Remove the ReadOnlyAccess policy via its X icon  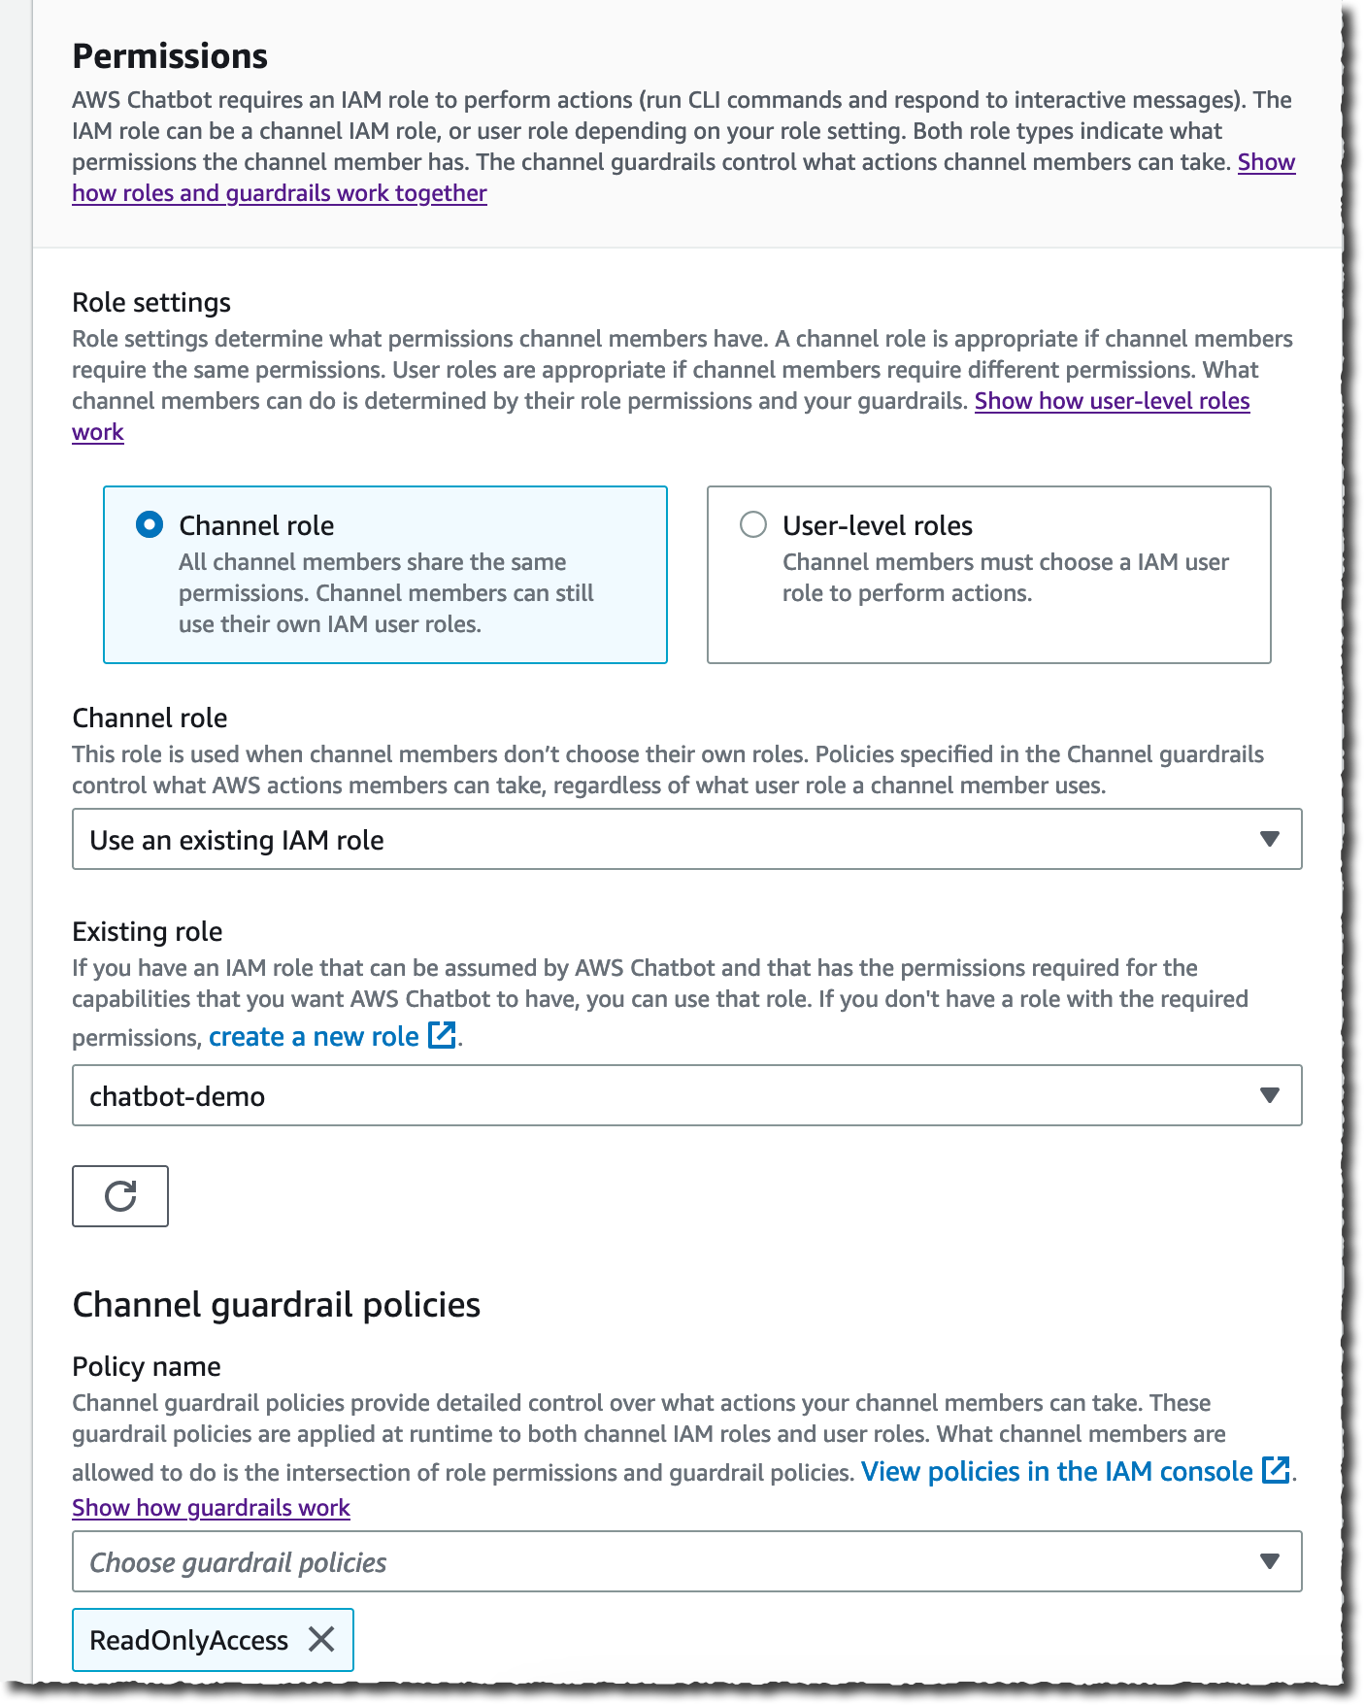(321, 1639)
